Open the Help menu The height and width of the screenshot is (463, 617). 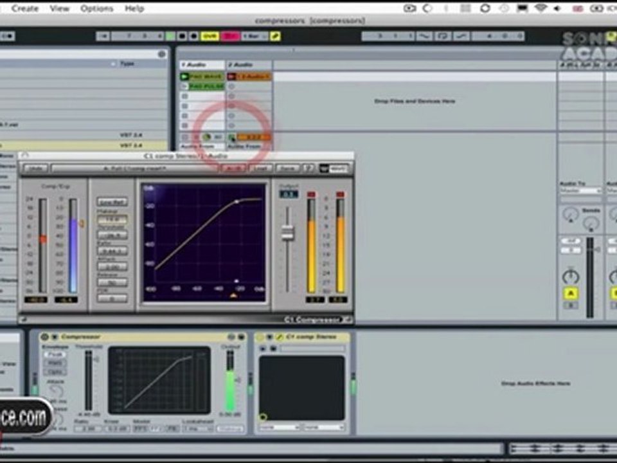pos(134,8)
